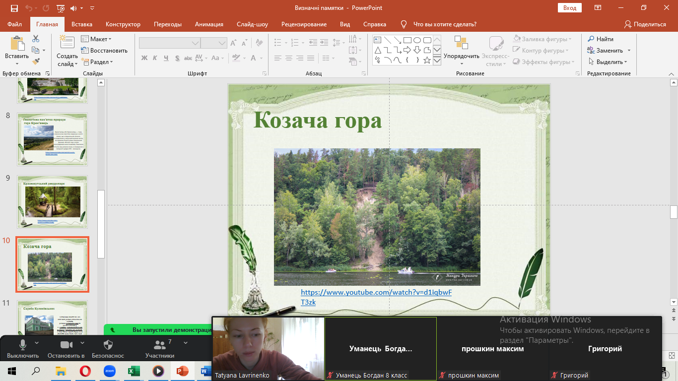Screen dimensions: 678x381
Task: Select slide 9 thumbnail Краснокутський дендропарк
Action: click(52, 201)
